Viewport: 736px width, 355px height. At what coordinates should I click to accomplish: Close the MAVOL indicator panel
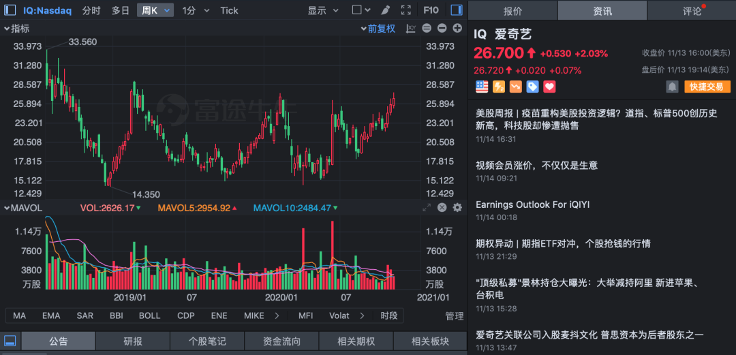(x=442, y=208)
